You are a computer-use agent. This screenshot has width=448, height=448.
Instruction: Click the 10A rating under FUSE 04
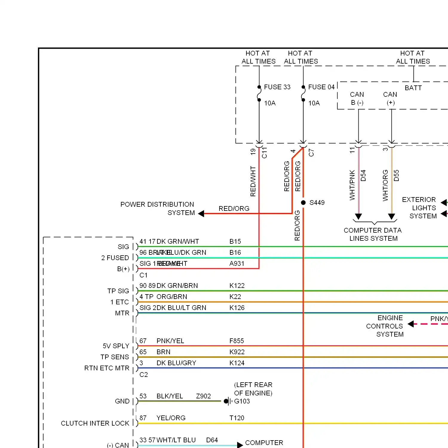[x=314, y=103]
